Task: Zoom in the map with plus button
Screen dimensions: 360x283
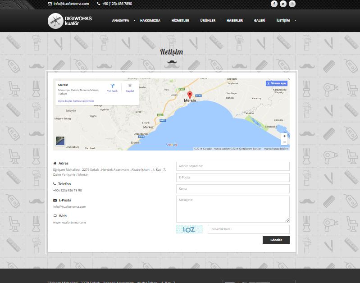Action: pyautogui.click(x=284, y=136)
